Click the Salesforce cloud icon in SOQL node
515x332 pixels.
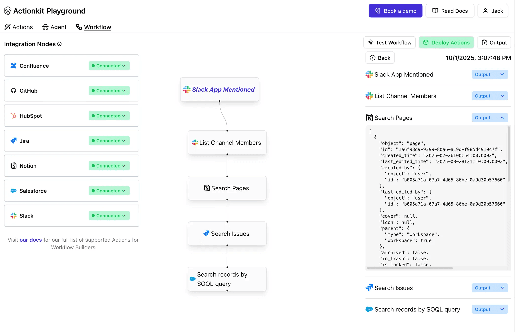(x=193, y=279)
